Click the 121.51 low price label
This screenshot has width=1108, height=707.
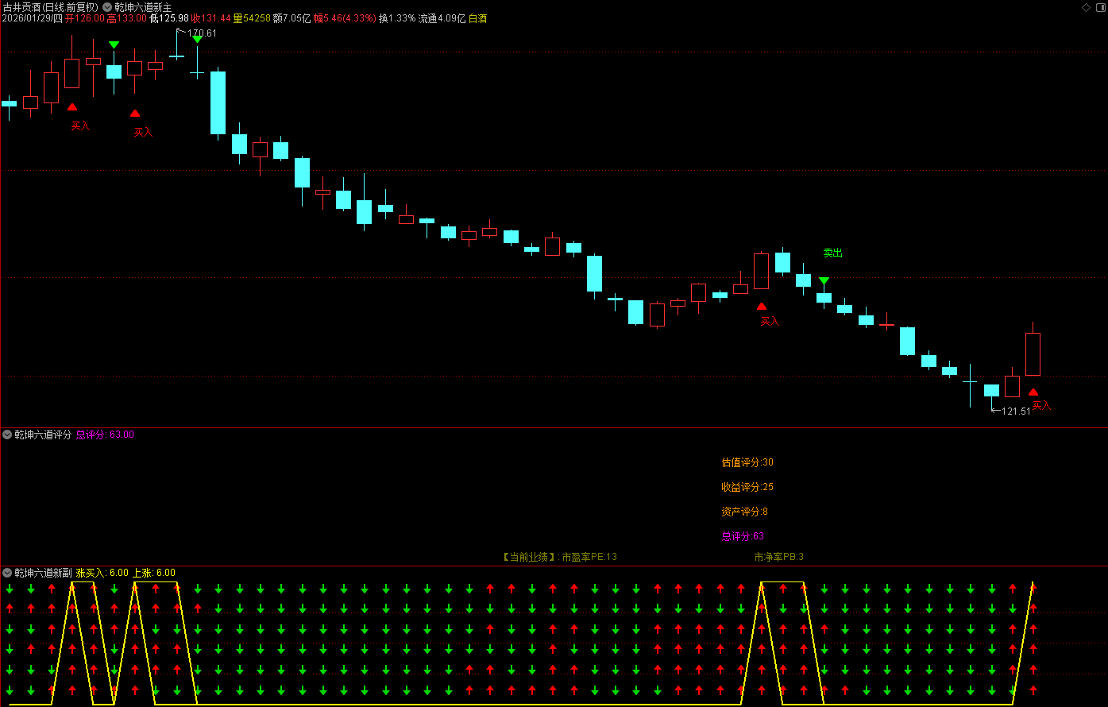1016,411
